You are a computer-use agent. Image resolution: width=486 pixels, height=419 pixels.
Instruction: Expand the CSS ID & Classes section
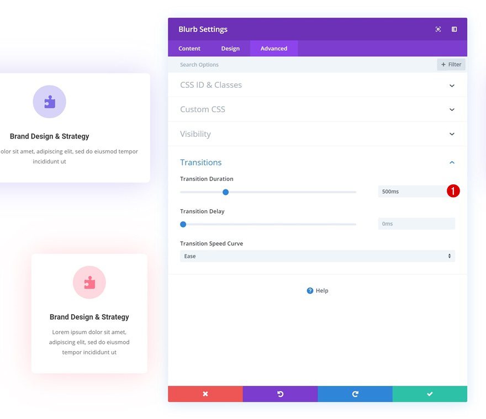[x=451, y=86]
